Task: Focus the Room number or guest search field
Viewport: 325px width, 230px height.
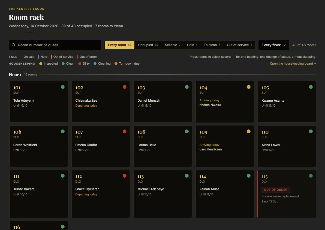Action: click(55, 45)
